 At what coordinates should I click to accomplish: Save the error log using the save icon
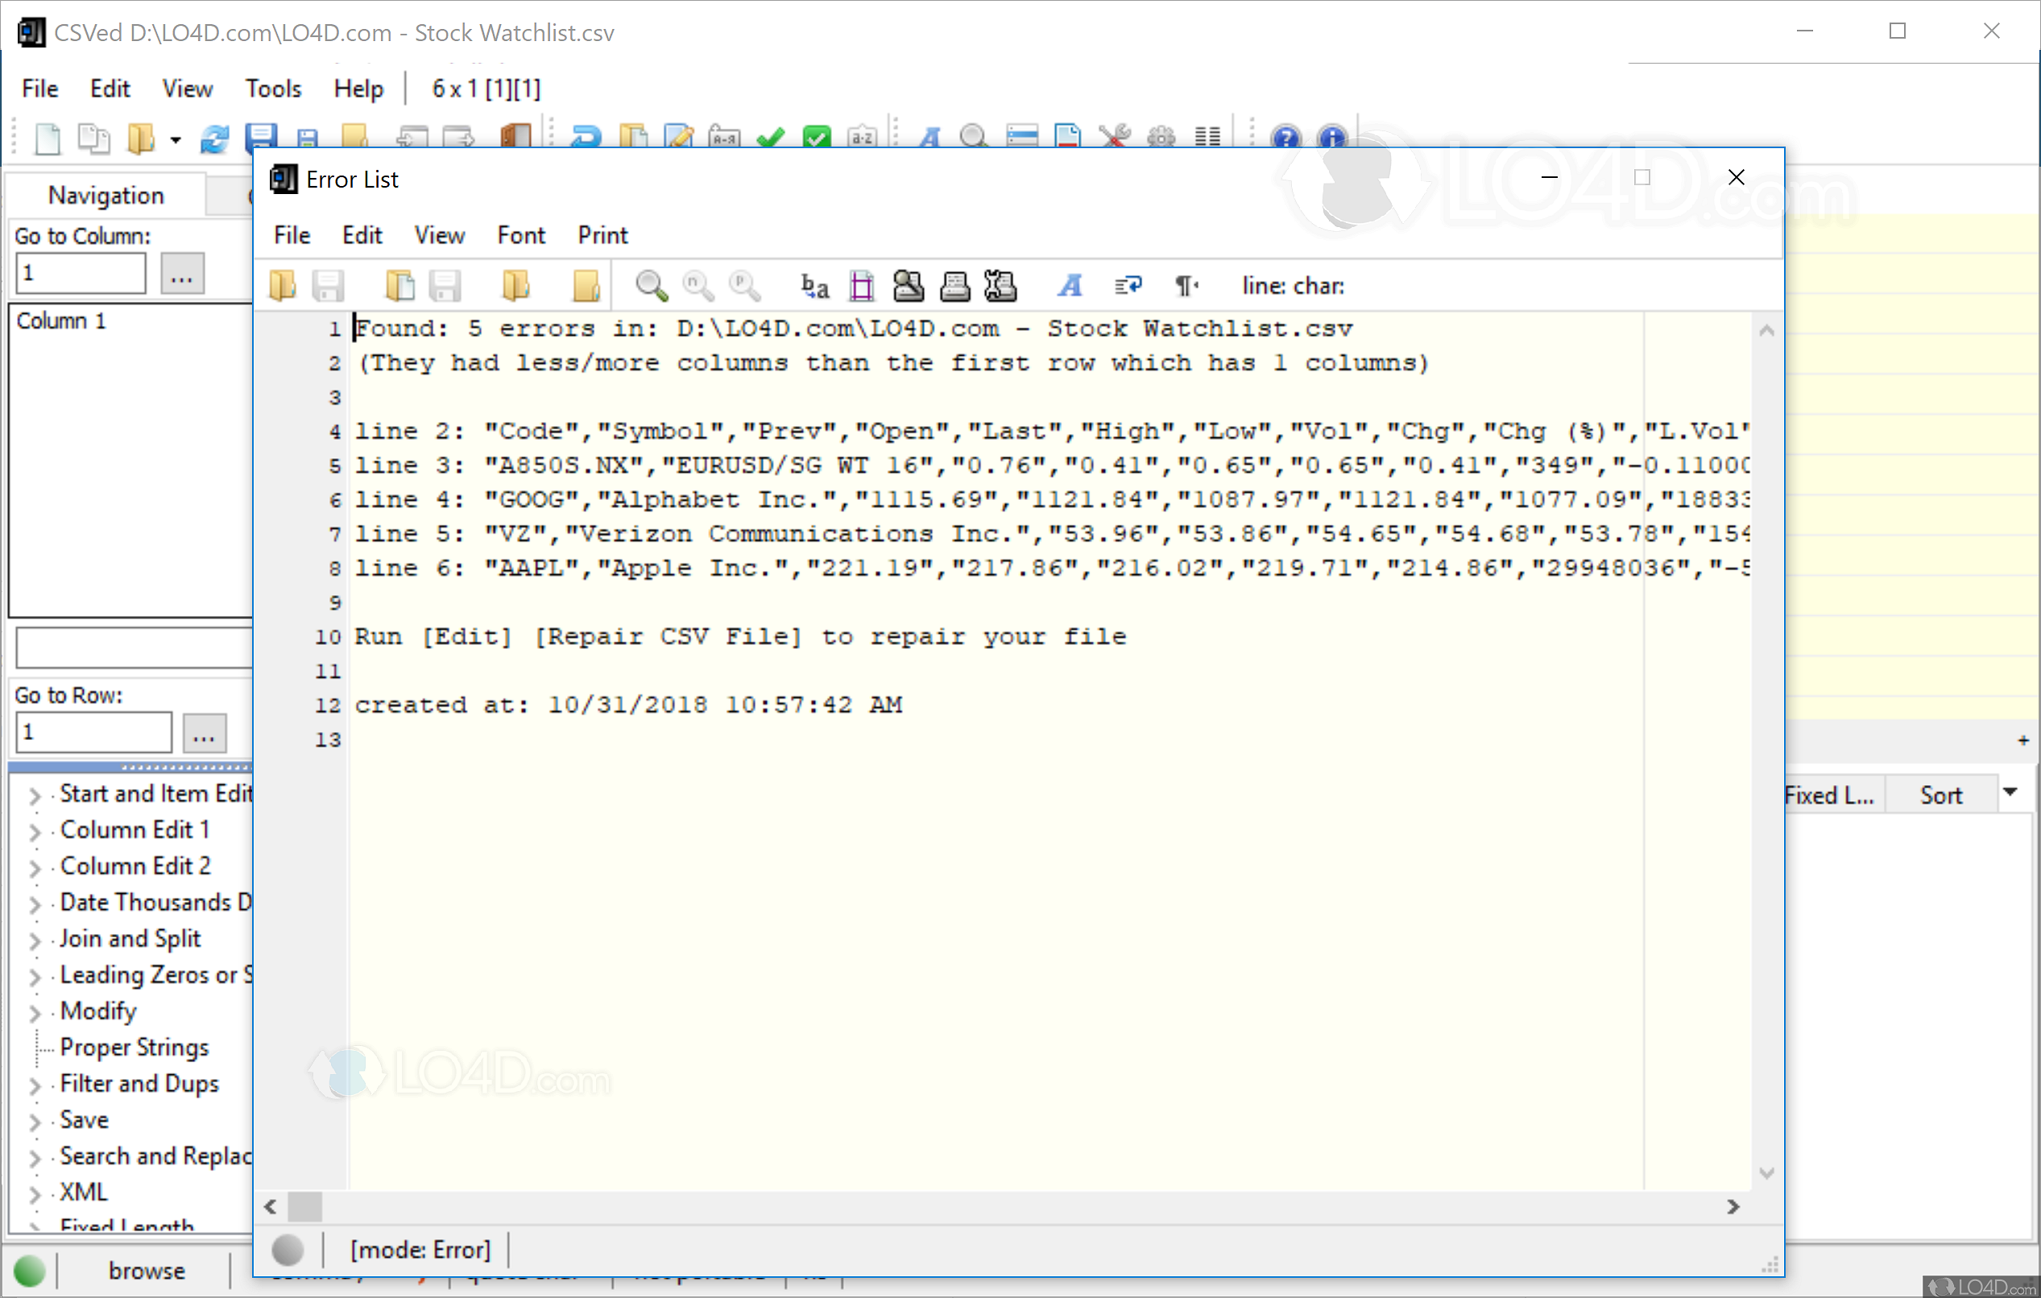(329, 285)
